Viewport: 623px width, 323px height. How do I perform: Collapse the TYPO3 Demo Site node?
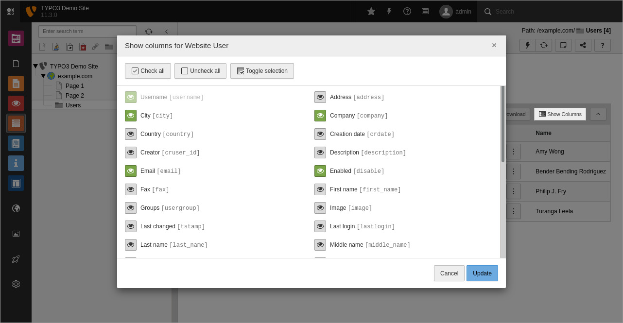tap(35, 66)
